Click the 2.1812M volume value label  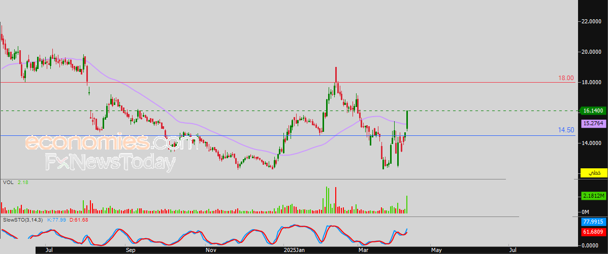pyautogui.click(x=593, y=196)
